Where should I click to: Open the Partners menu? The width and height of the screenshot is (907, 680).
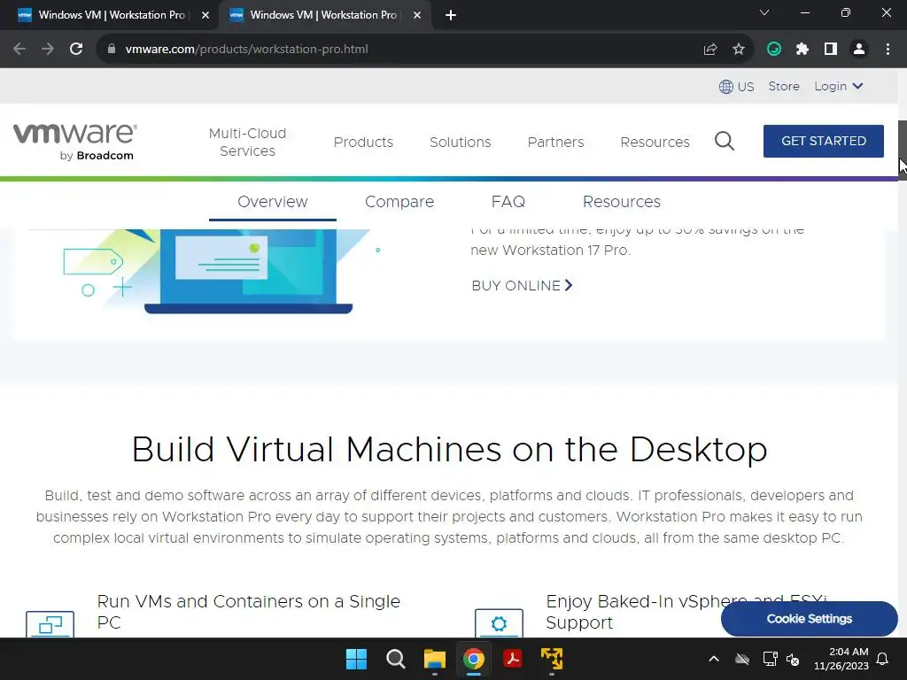click(556, 143)
